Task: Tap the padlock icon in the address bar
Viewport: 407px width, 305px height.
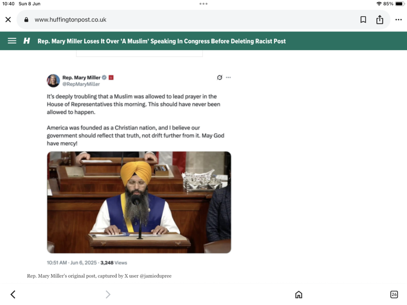Action: pyautogui.click(x=26, y=20)
